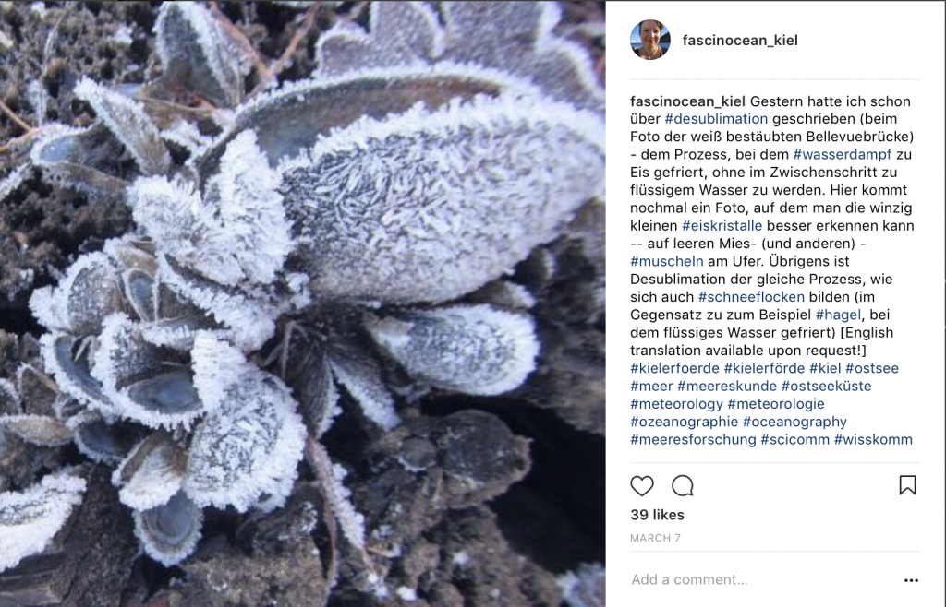Open #schneeflocken hashtag link
This screenshot has height=607, width=946.
pyautogui.click(x=751, y=297)
